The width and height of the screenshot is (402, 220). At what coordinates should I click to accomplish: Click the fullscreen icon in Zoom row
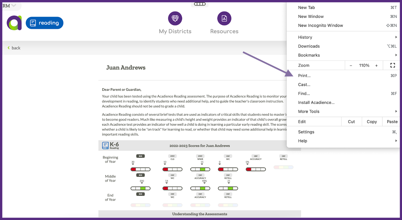click(x=392, y=65)
